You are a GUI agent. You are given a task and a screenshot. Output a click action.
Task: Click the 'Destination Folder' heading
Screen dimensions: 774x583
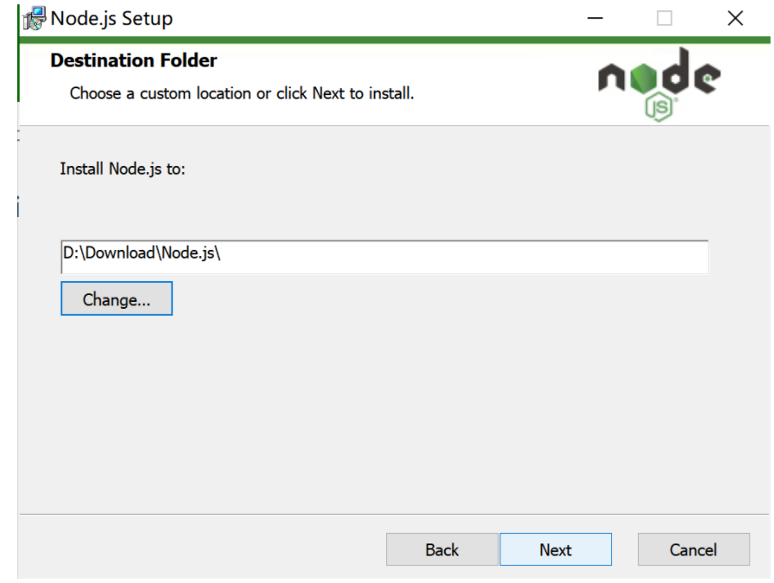(x=133, y=61)
